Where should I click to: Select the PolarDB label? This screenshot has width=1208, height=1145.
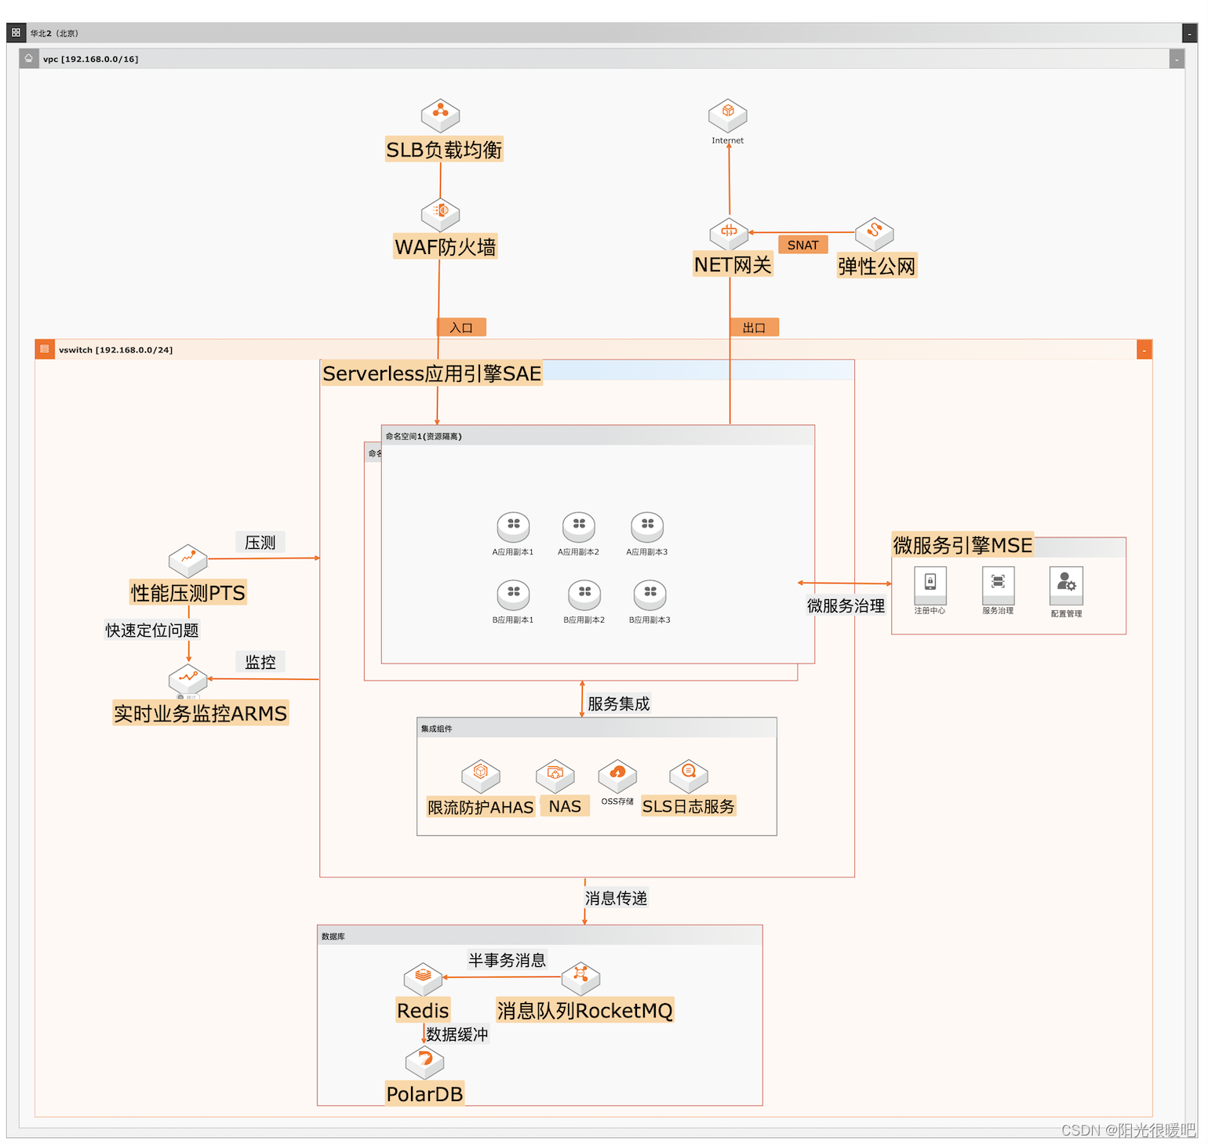(x=424, y=1093)
